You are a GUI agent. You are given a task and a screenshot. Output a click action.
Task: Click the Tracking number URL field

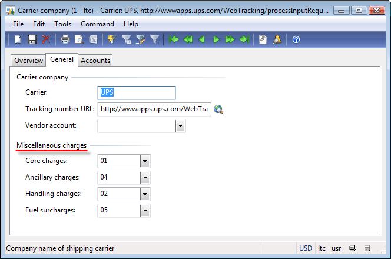[x=154, y=109]
